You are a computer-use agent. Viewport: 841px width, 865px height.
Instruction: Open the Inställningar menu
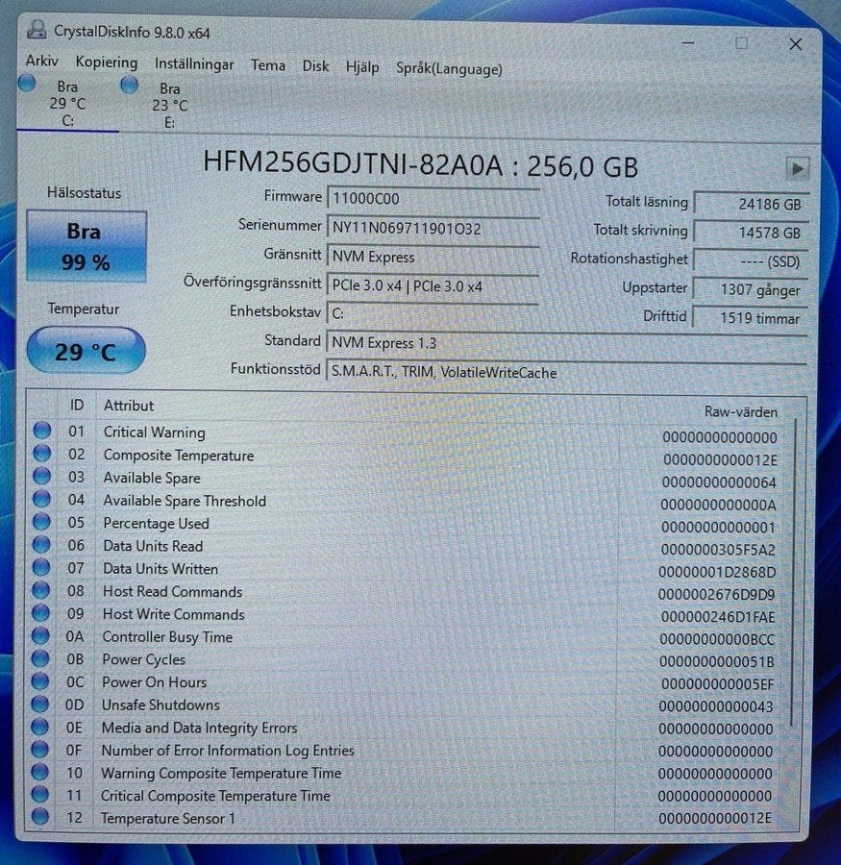pyautogui.click(x=194, y=64)
